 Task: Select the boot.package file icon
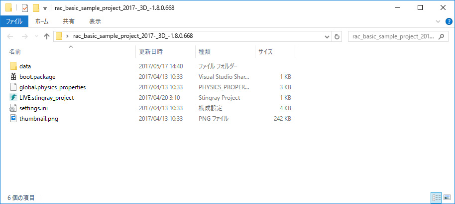pyautogui.click(x=13, y=77)
